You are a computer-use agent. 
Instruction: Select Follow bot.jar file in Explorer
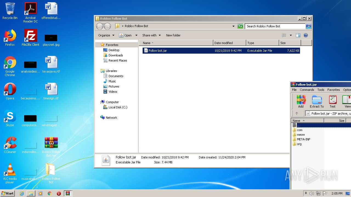(221, 51)
